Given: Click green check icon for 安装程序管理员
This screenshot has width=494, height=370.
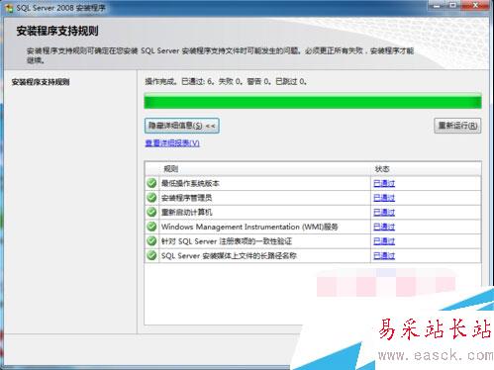Looking at the screenshot, I should tap(151, 198).
